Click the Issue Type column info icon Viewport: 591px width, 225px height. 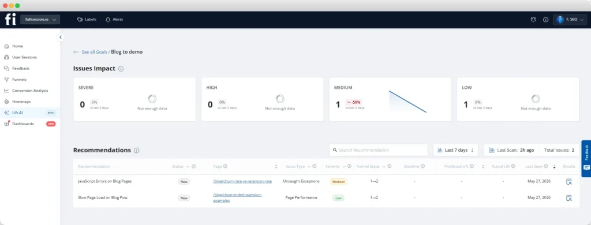pyautogui.click(x=315, y=166)
